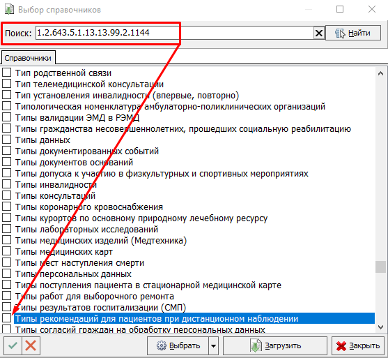Click the scrollbar up arrow
Viewport: 388px width, 358px height.
pyautogui.click(x=380, y=73)
